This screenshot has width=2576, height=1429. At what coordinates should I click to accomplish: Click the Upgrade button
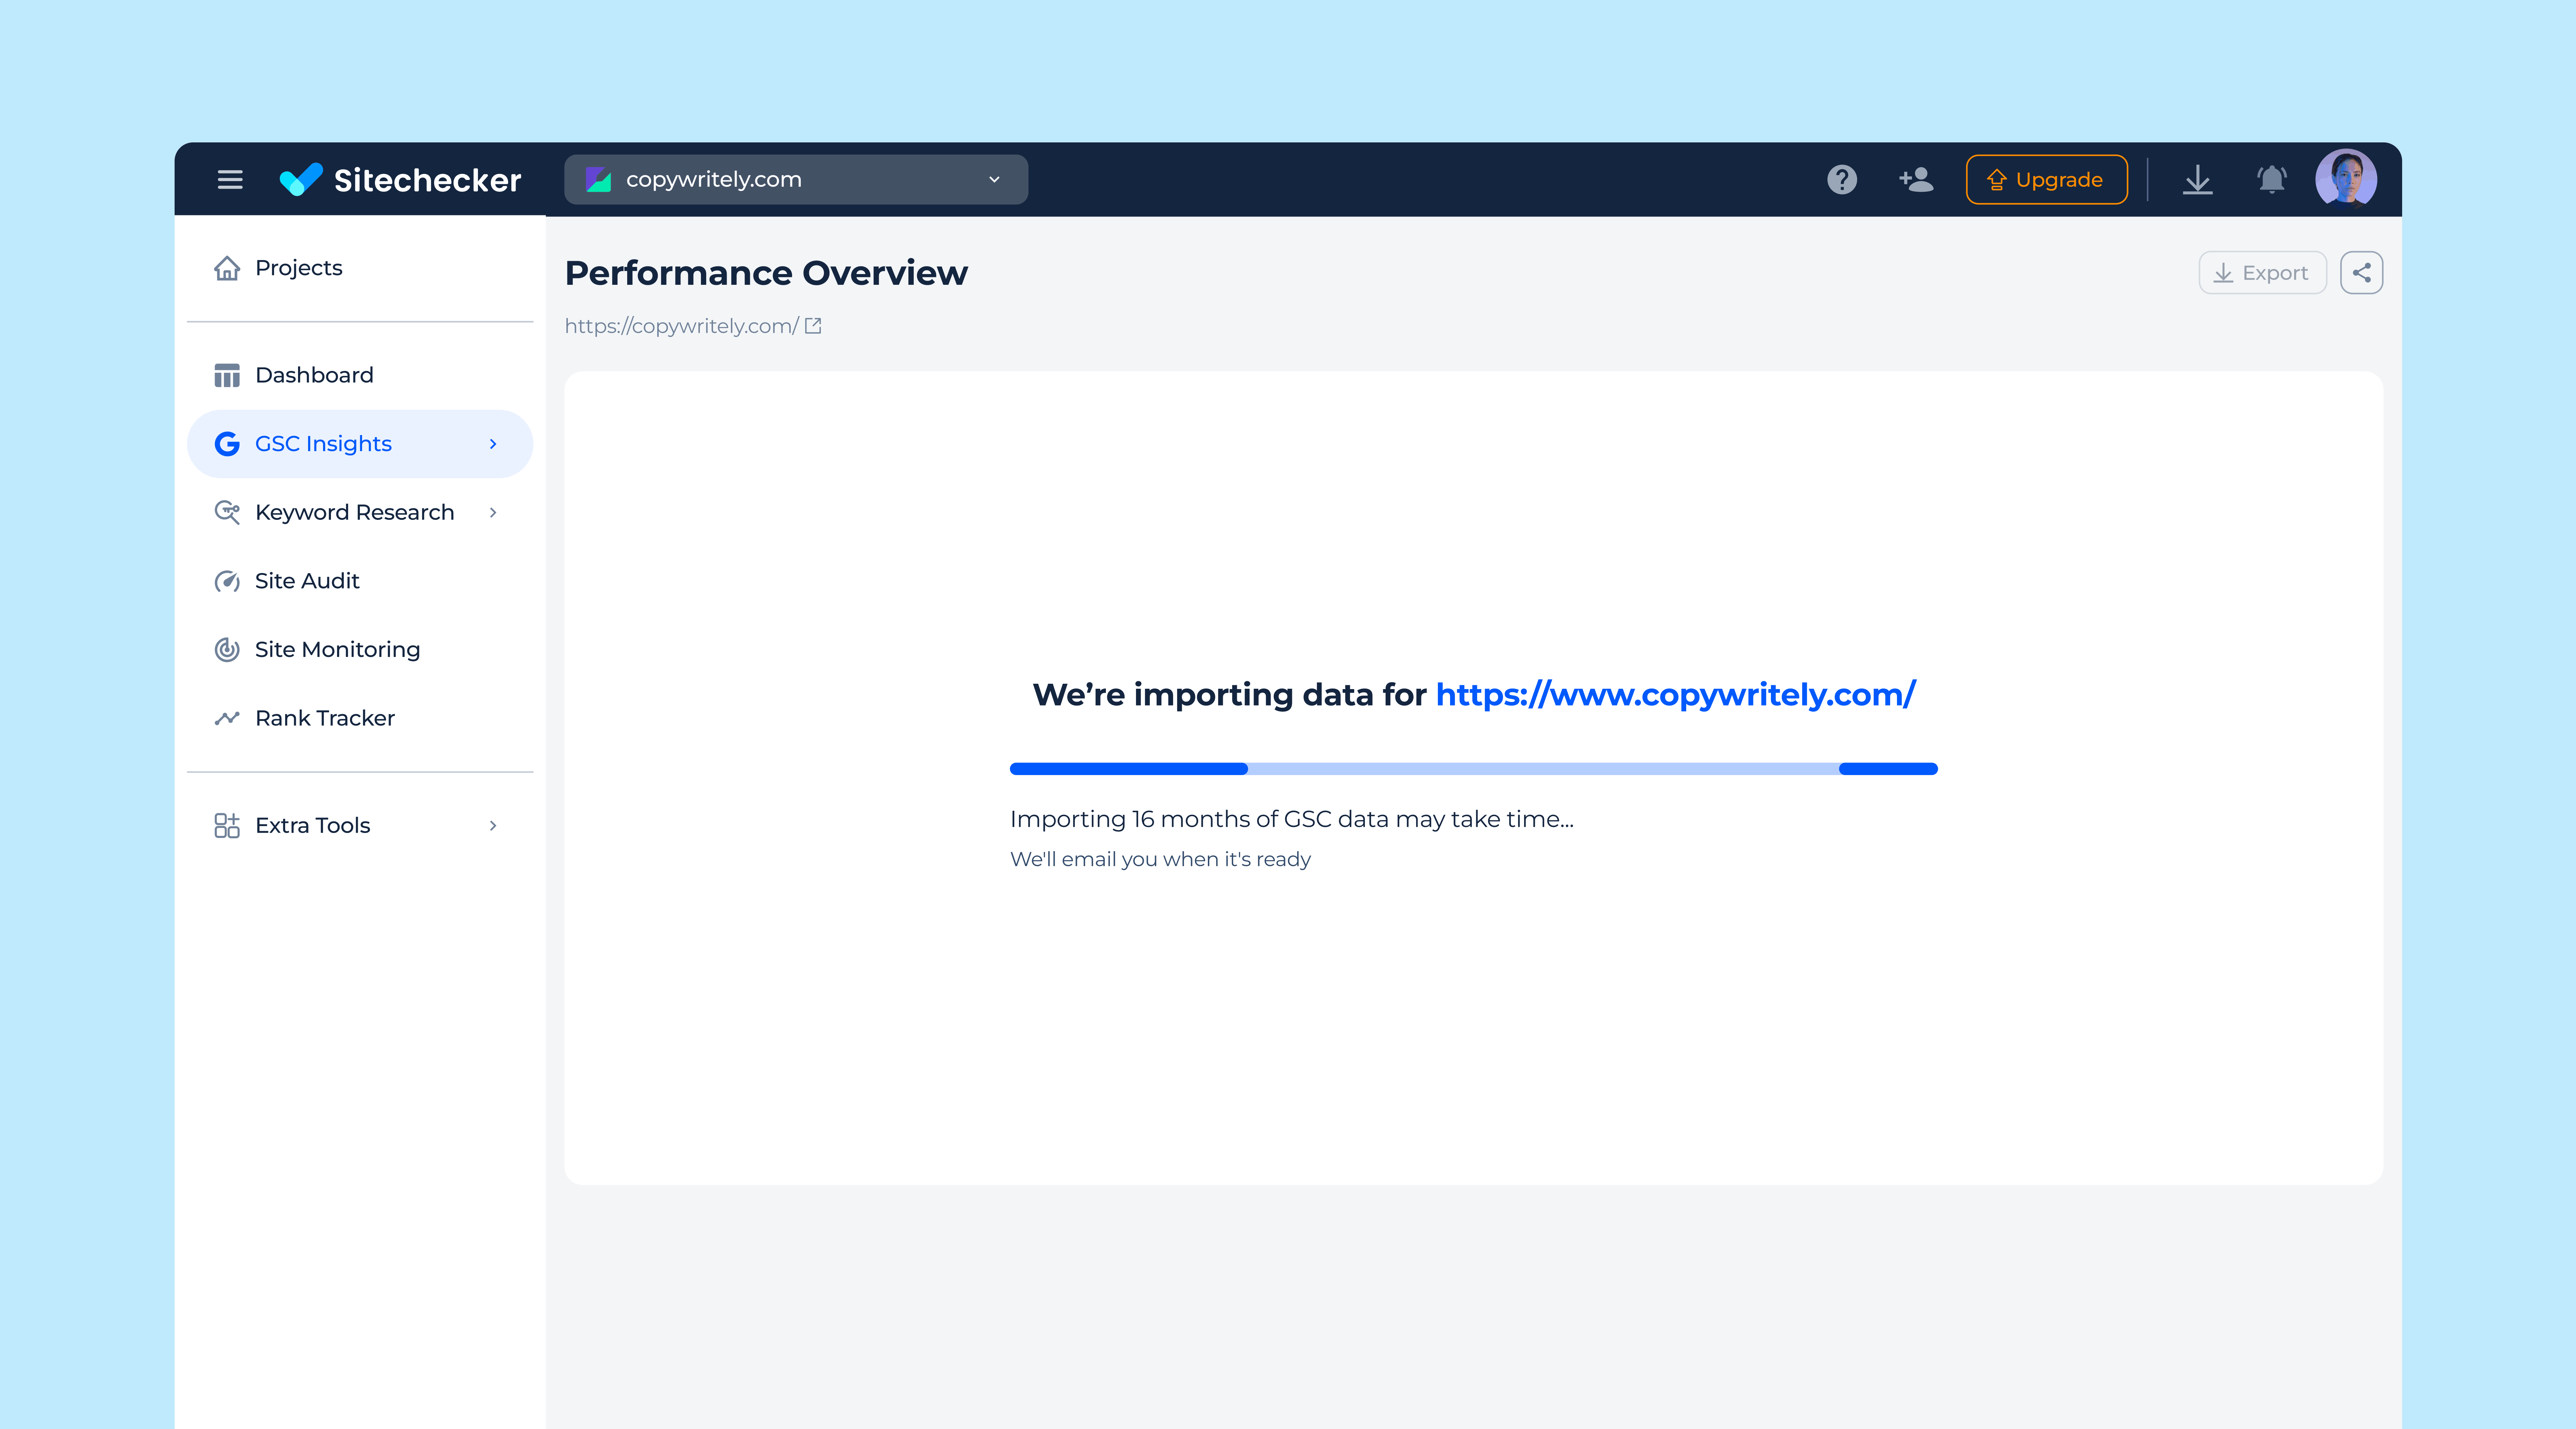coord(2046,180)
